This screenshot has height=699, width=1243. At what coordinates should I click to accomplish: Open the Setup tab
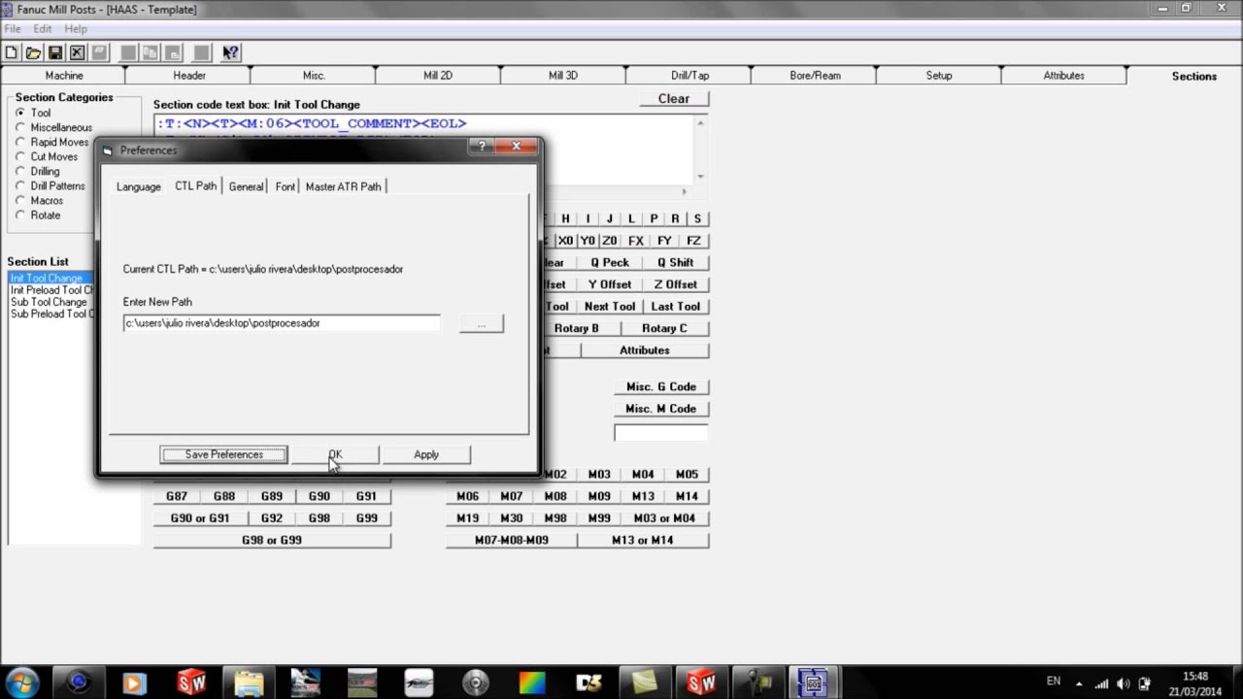tap(939, 76)
